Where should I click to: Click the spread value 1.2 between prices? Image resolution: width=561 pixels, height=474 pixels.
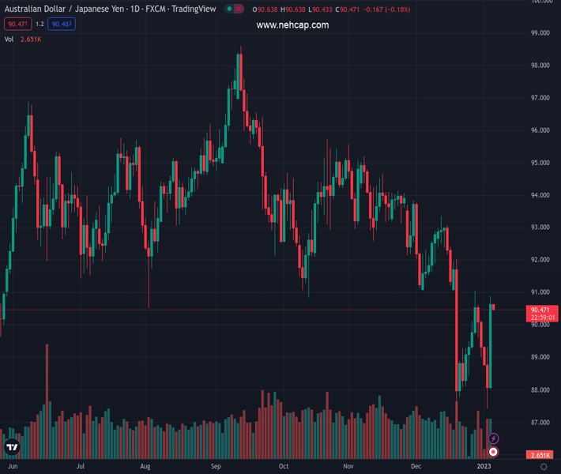[x=40, y=24]
